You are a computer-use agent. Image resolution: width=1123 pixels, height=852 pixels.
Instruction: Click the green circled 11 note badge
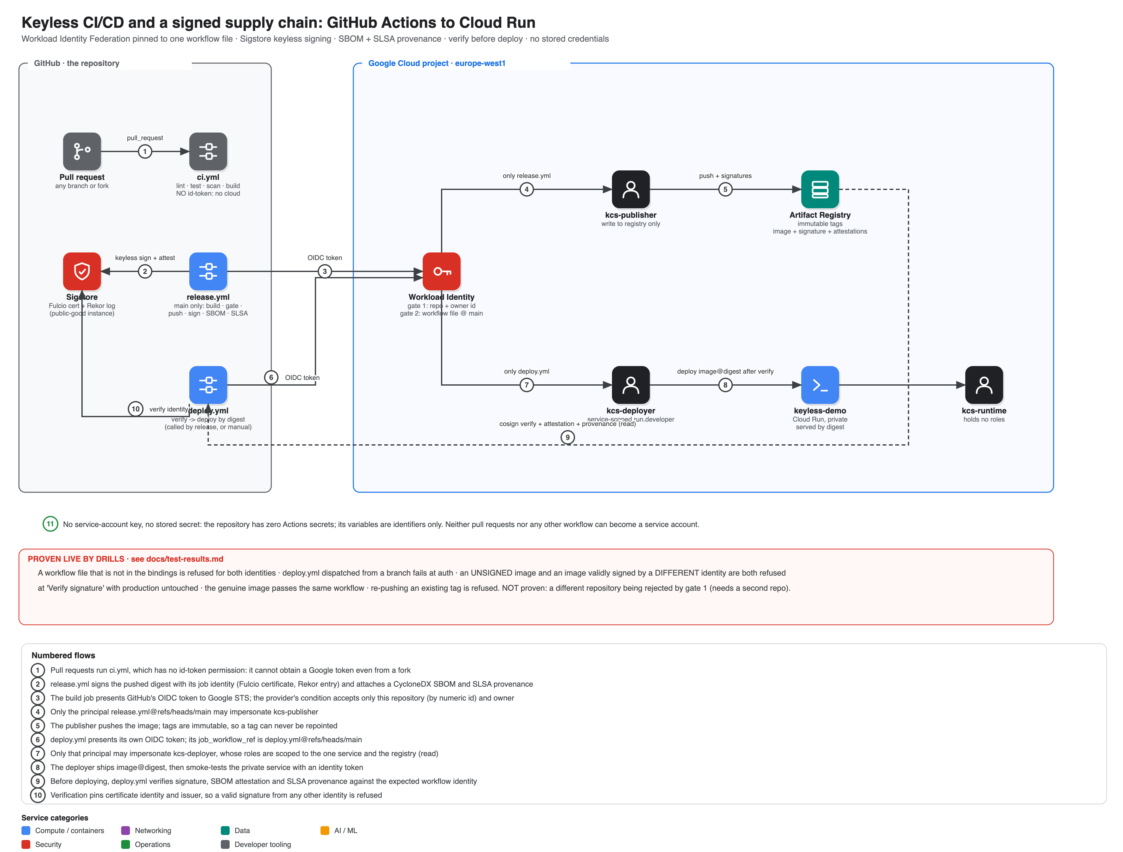pos(50,524)
